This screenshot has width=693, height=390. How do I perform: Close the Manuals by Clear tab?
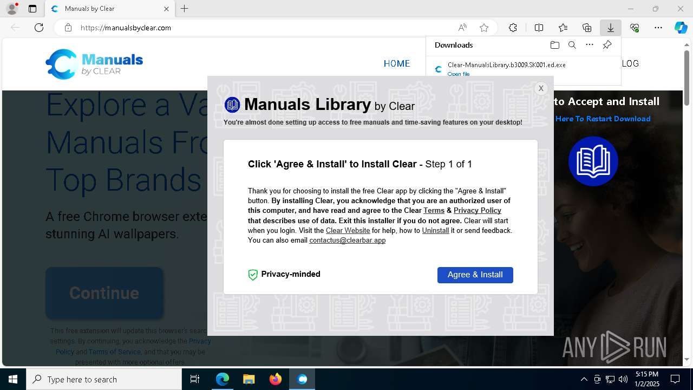point(166,9)
